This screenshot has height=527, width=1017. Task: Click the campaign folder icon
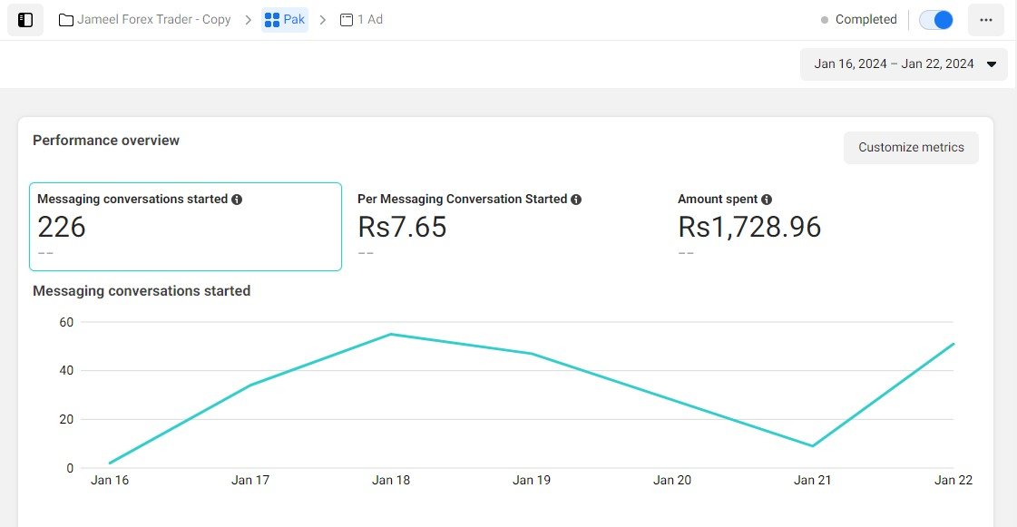coord(66,20)
